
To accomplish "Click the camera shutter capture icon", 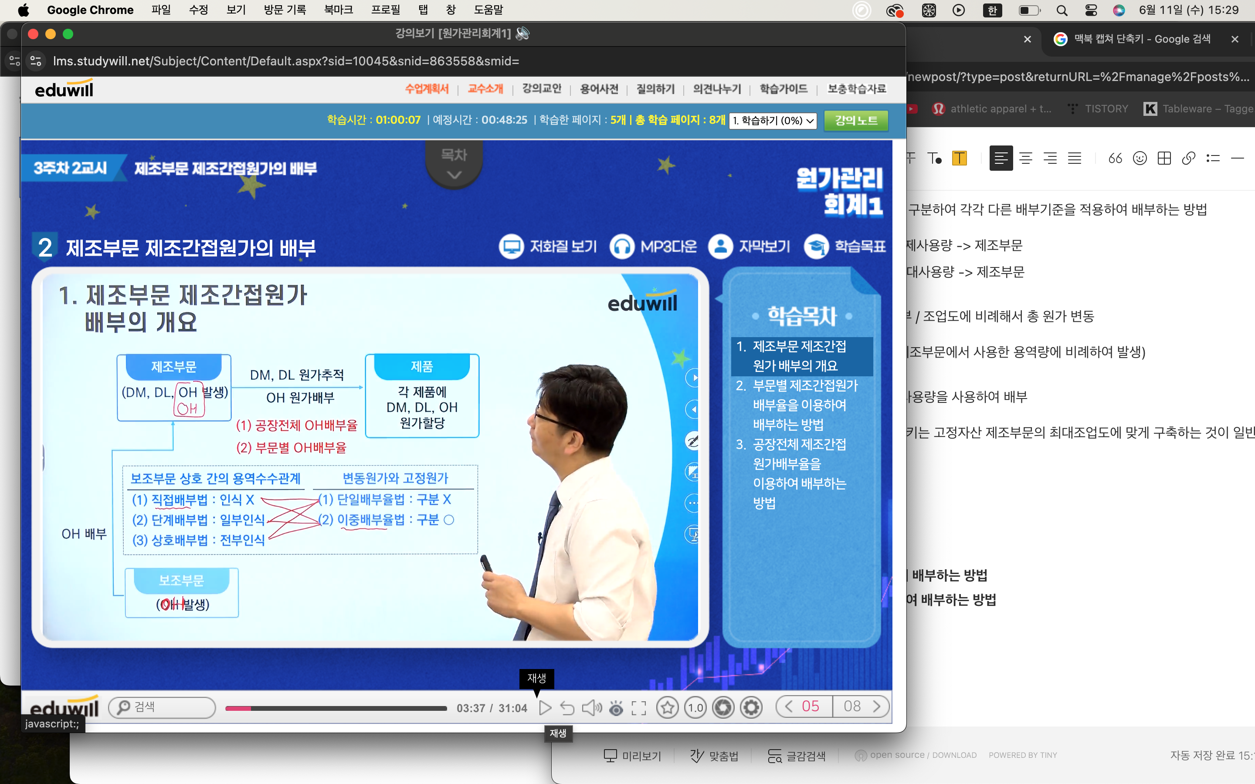I will pyautogui.click(x=723, y=707).
